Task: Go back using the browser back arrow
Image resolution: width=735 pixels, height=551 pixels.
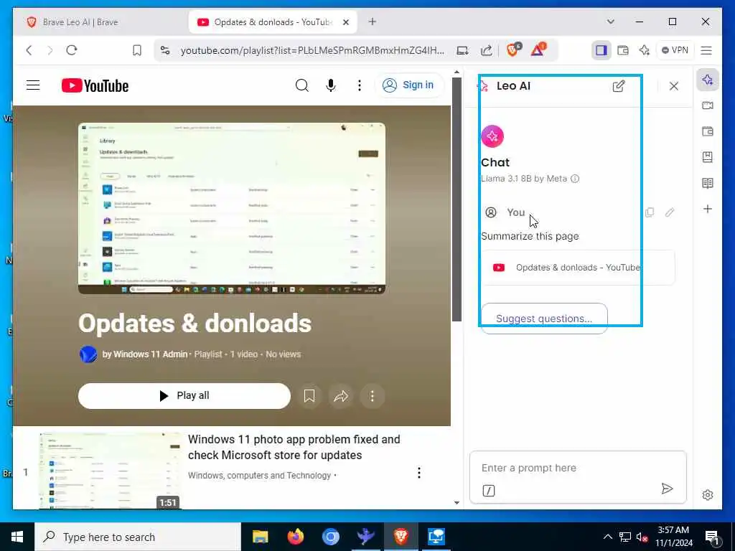Action: [29, 50]
